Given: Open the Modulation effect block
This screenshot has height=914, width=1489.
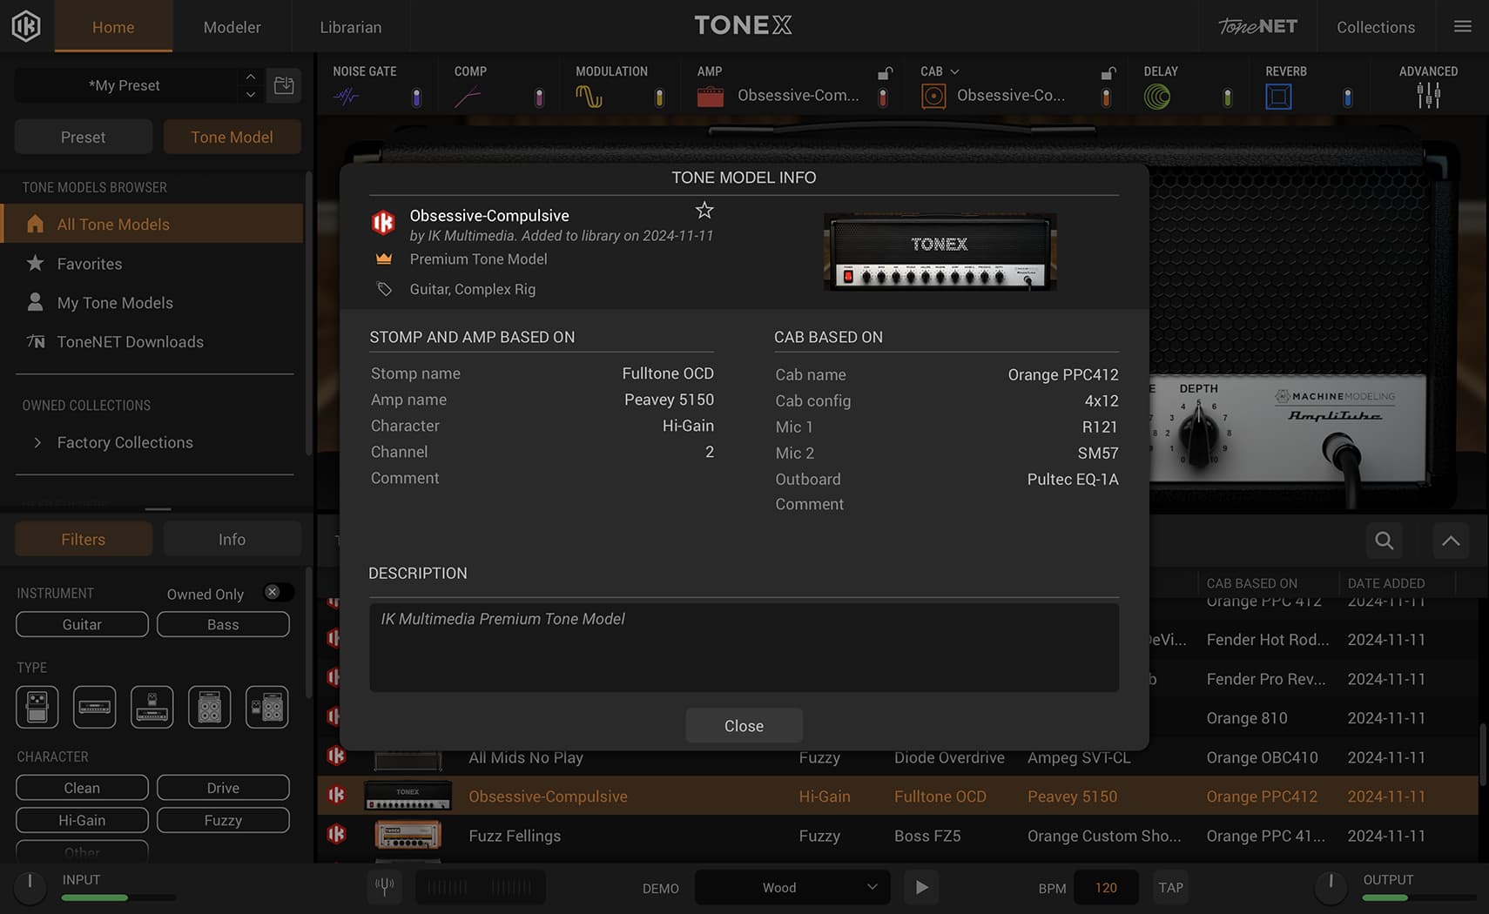Looking at the screenshot, I should (590, 96).
